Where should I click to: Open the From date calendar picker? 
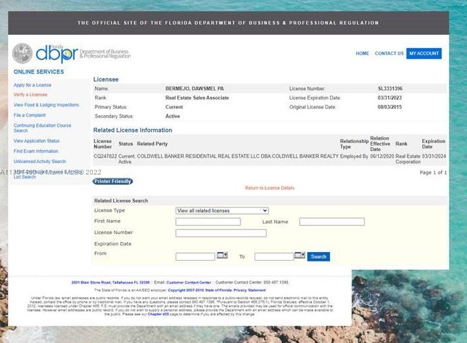(222, 255)
